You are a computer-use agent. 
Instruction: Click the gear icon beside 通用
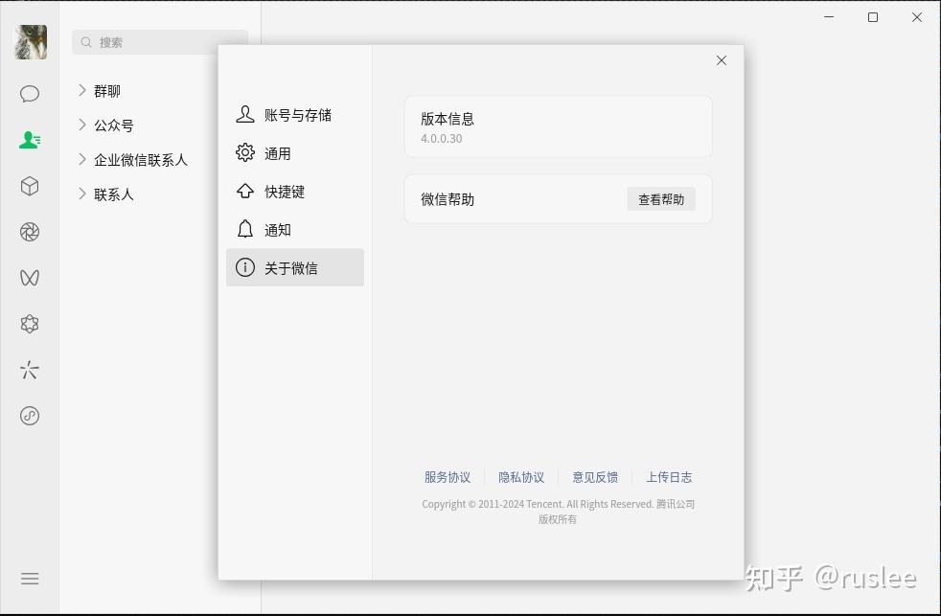245,152
